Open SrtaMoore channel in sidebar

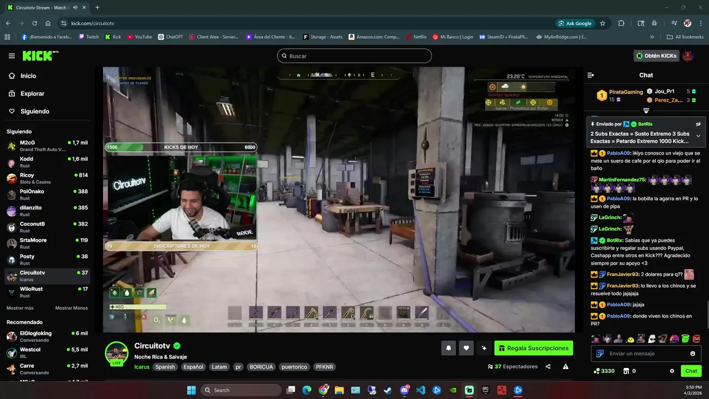click(47, 243)
